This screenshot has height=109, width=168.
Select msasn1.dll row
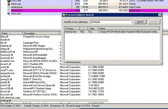(6, 64)
